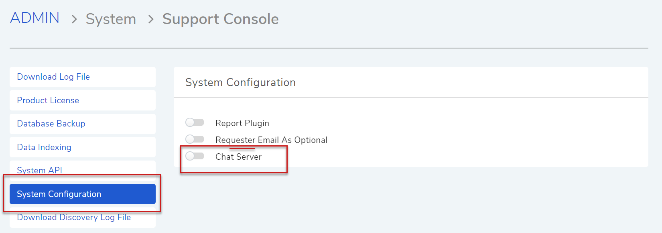
Task: Open the System breadcrumb
Action: pyautogui.click(x=111, y=19)
